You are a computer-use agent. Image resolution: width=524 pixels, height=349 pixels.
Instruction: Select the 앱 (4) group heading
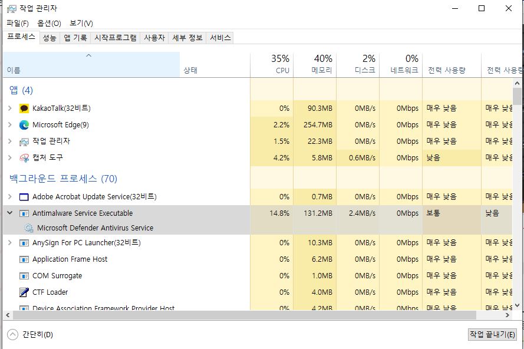click(21, 90)
